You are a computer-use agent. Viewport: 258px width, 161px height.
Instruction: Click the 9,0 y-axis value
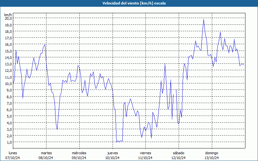[x=9, y=90]
